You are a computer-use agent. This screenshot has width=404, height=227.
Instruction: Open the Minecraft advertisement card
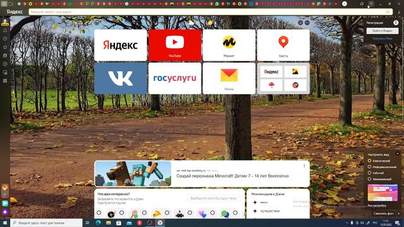[202, 174]
